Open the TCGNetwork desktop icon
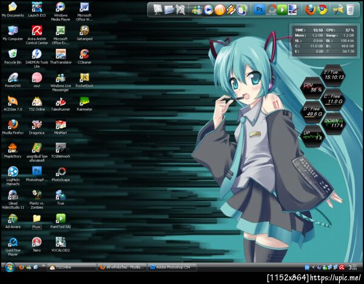The height and width of the screenshot is (284, 364). (61, 151)
